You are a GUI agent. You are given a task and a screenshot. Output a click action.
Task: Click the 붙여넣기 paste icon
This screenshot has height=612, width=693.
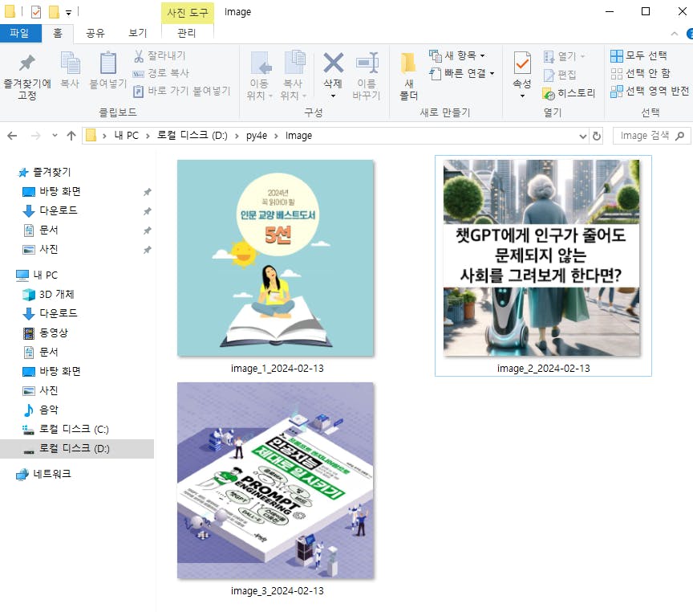point(108,64)
